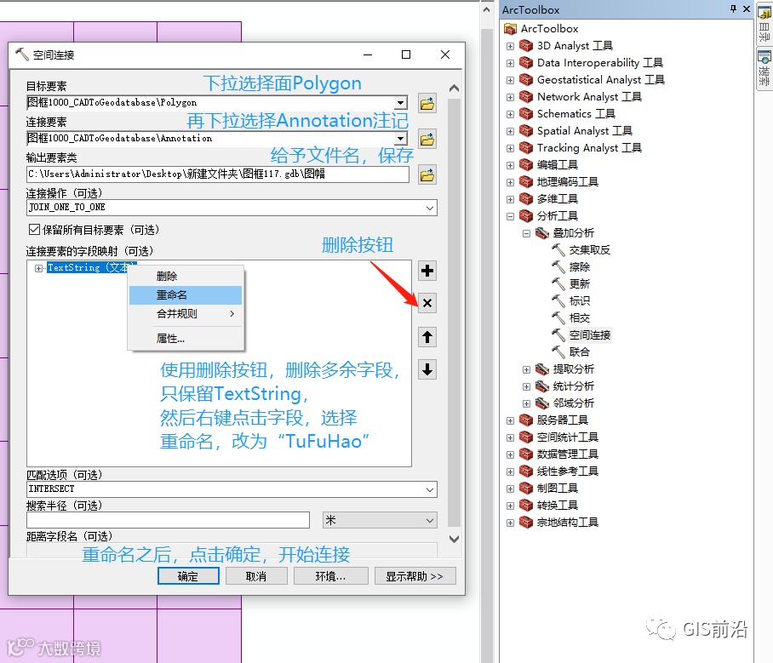Viewport: 773px width, 663px height.
Task: Select the 叠加分析 toolset icon
Action: click(x=542, y=233)
